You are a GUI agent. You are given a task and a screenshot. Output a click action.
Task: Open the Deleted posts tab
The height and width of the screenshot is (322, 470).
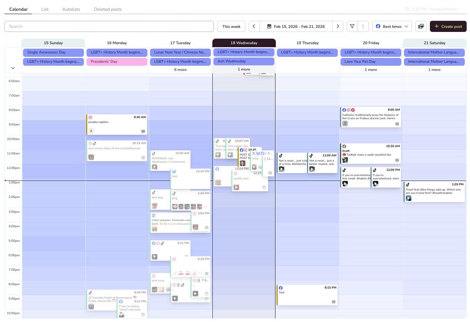(x=108, y=9)
